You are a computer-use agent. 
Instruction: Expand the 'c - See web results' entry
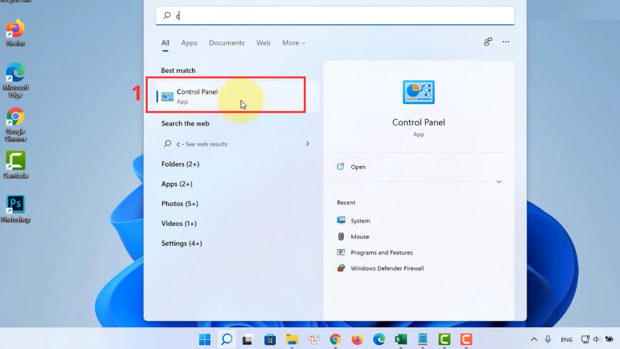(x=307, y=144)
